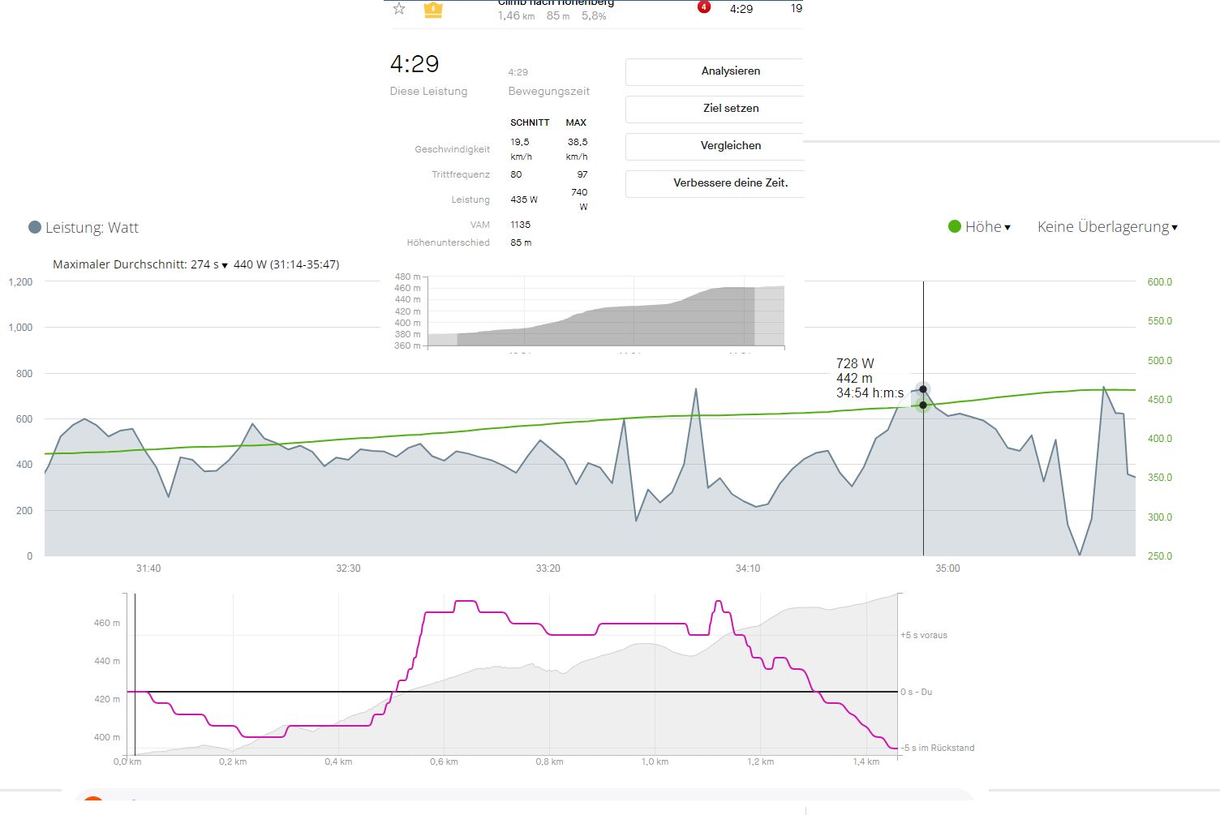Star the Climb nach Hohenberg segment
The width and height of the screenshot is (1220, 815).
[x=399, y=9]
